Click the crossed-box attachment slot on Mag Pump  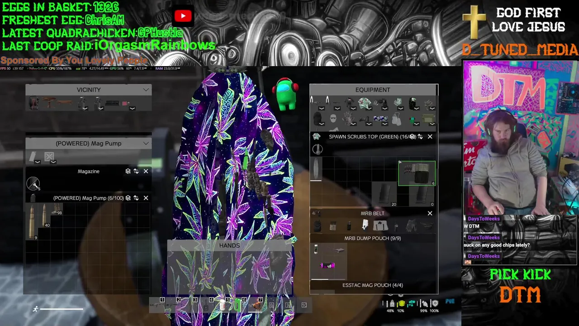(49, 156)
